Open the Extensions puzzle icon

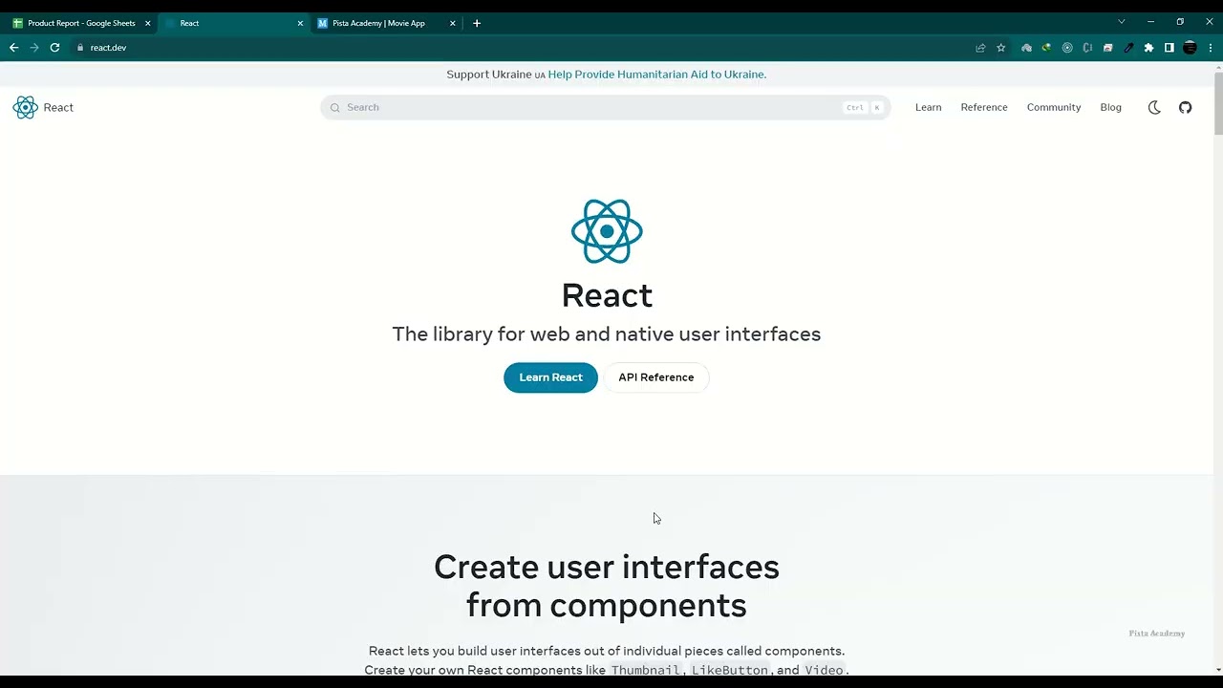(1148, 48)
